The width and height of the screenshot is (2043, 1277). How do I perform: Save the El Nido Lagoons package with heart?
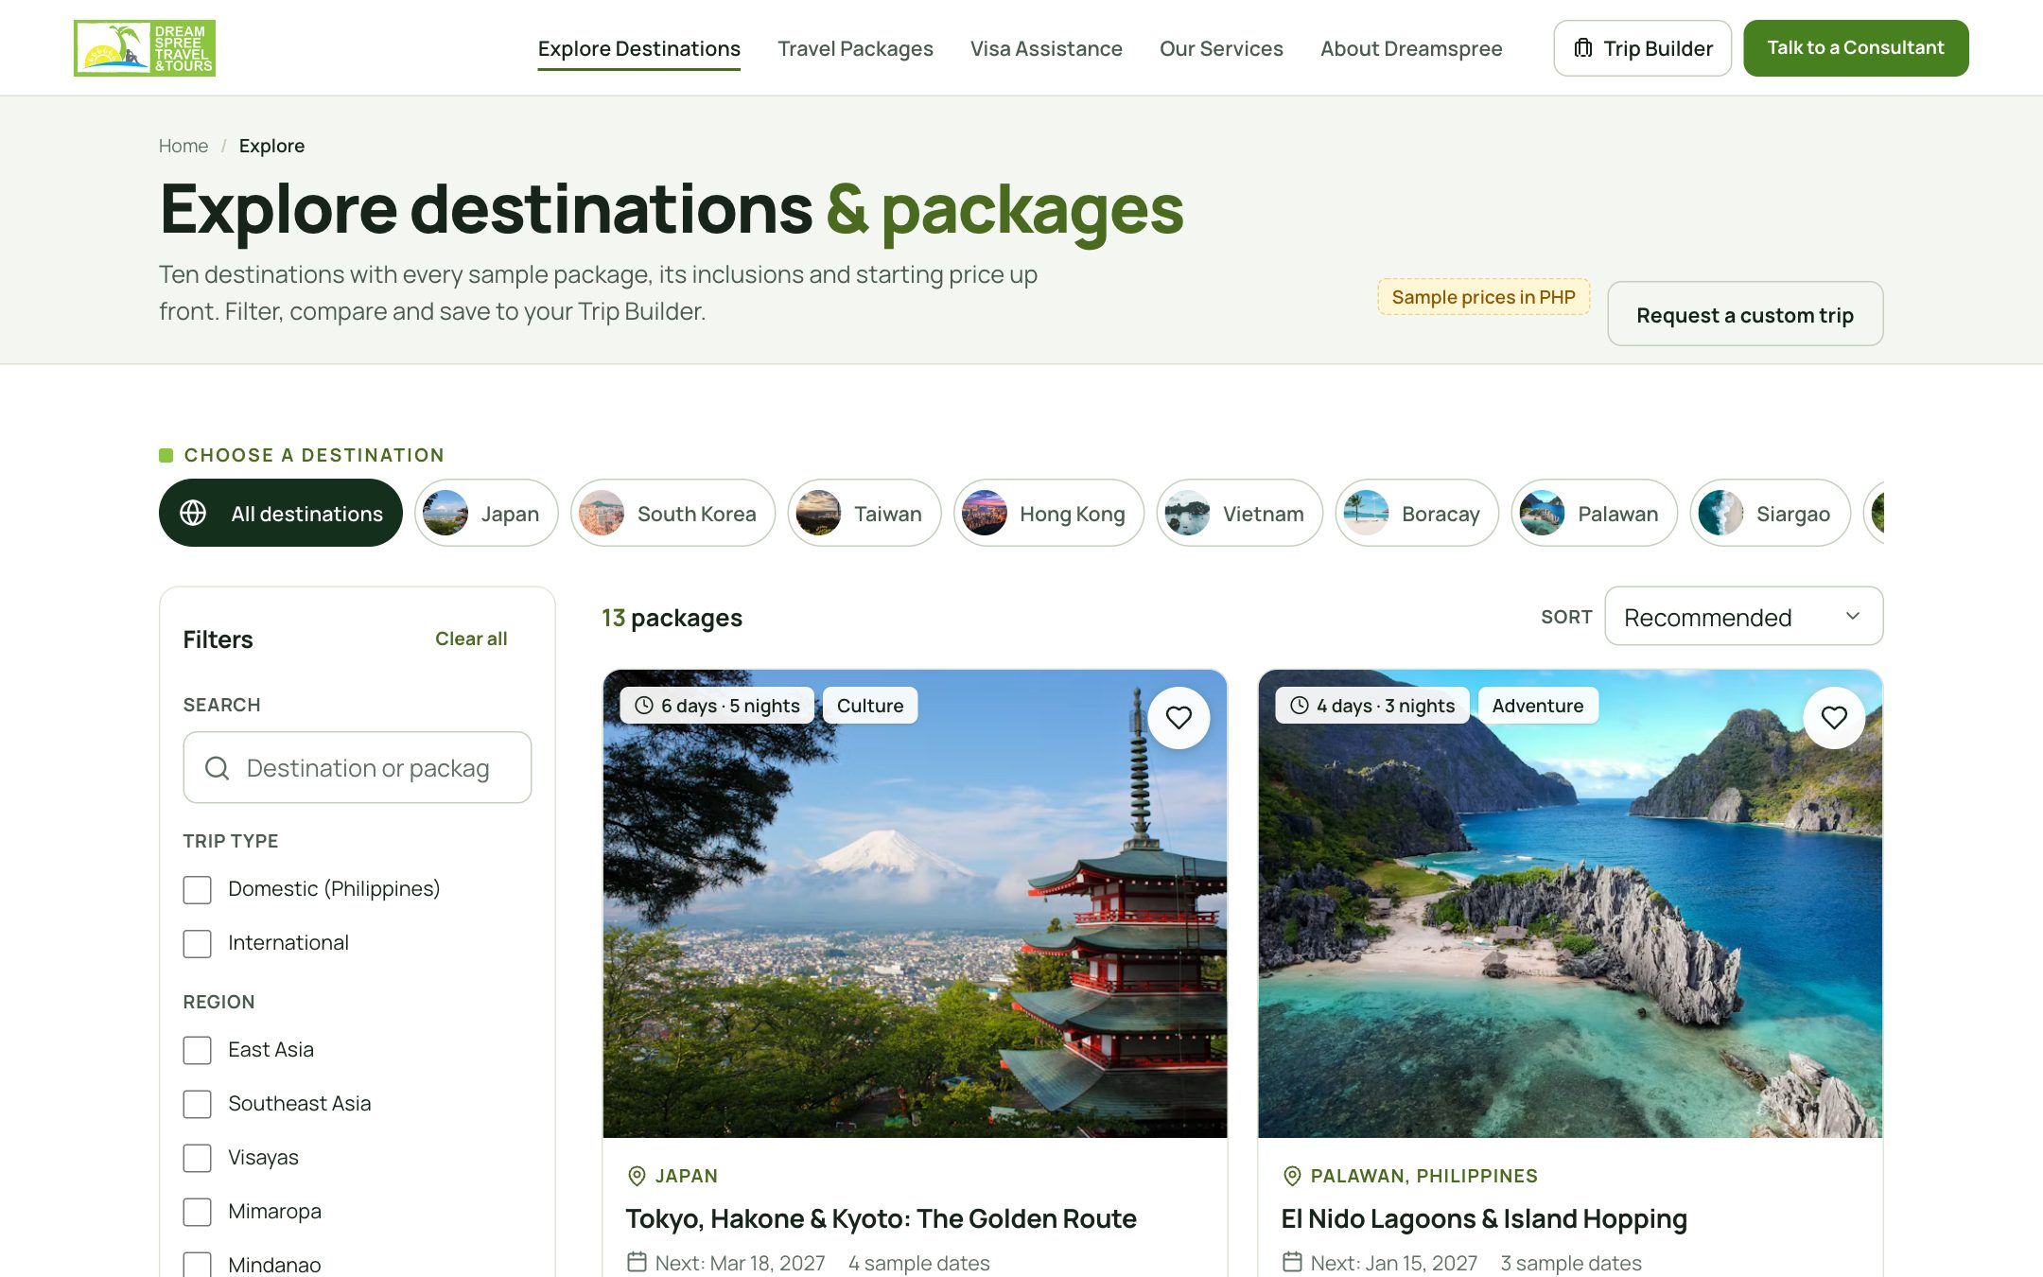click(1834, 718)
